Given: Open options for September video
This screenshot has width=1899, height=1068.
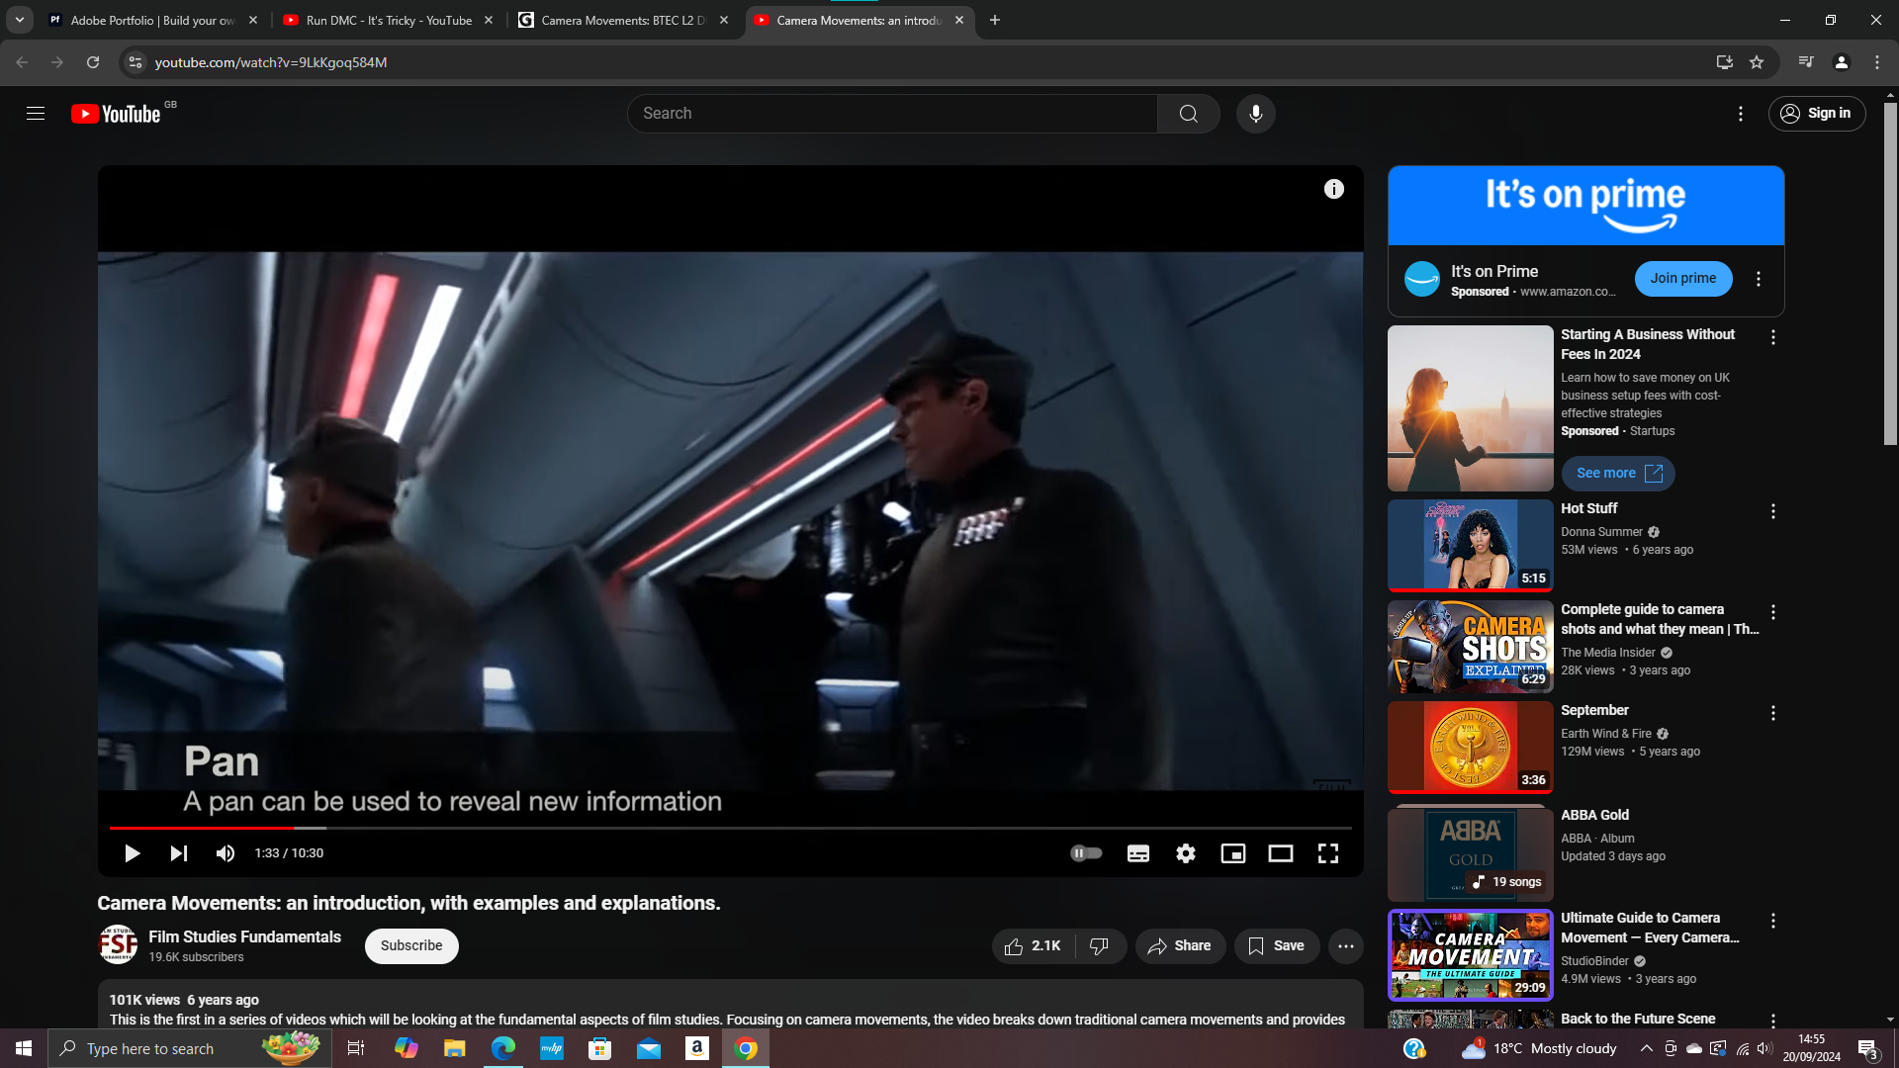Looking at the screenshot, I should click(x=1772, y=714).
